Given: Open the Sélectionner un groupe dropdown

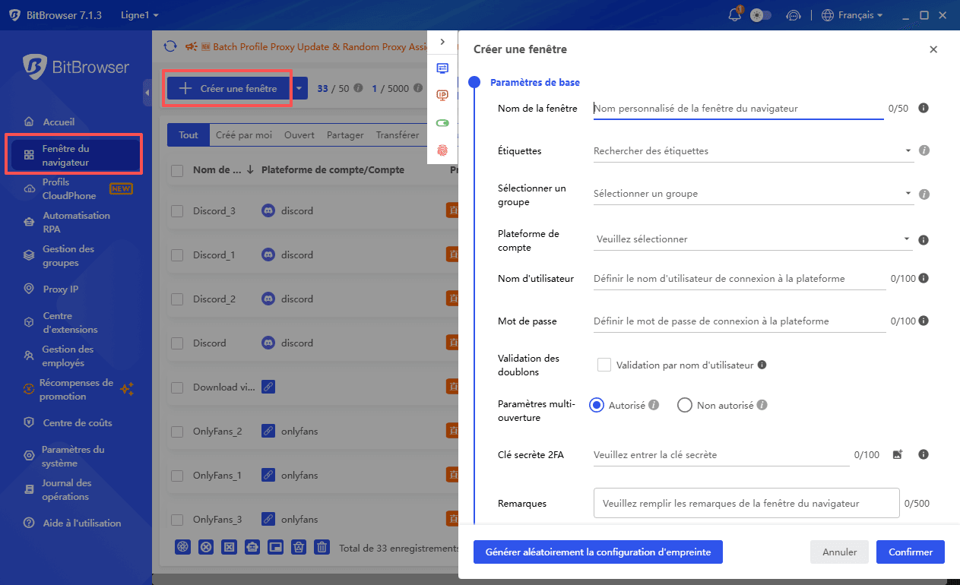Looking at the screenshot, I should [x=752, y=194].
